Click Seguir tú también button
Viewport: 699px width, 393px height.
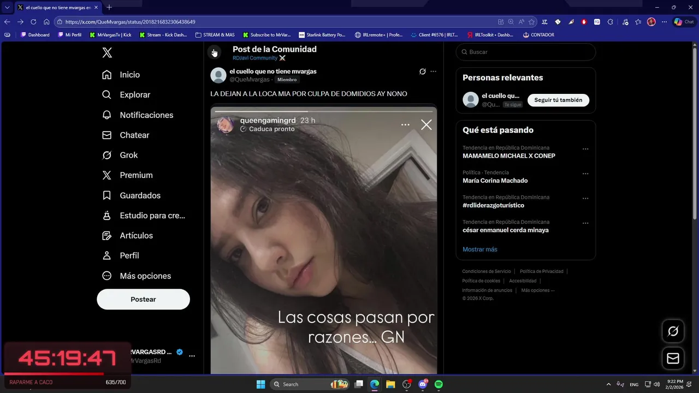(558, 100)
